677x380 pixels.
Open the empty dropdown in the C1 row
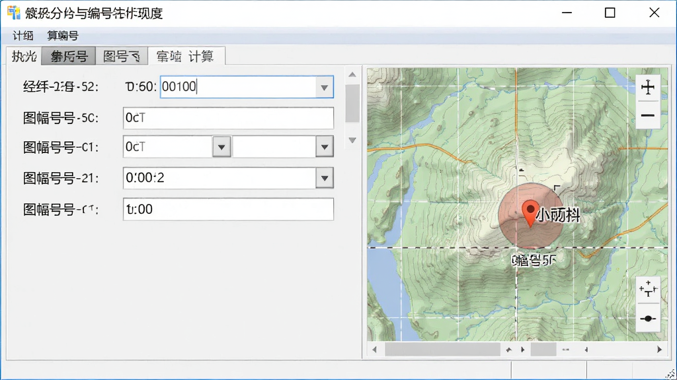point(324,147)
